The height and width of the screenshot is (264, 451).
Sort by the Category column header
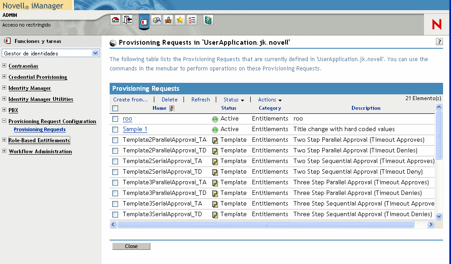pyautogui.click(x=270, y=108)
